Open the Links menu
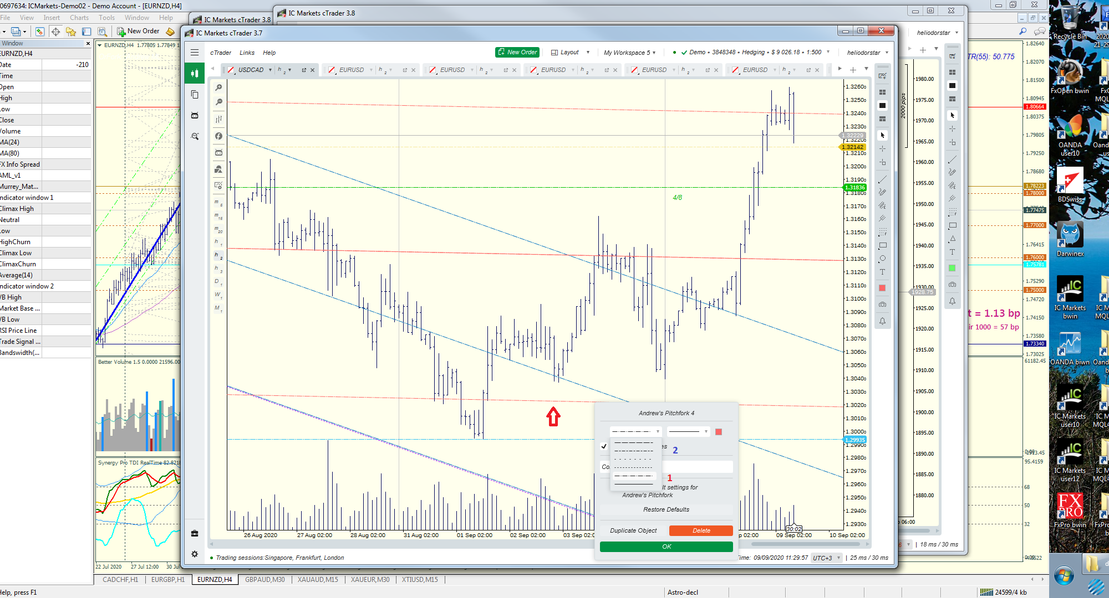This screenshot has width=1109, height=598. 247,53
